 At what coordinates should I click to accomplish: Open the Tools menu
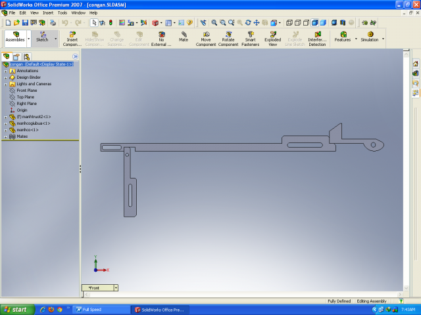coord(62,13)
